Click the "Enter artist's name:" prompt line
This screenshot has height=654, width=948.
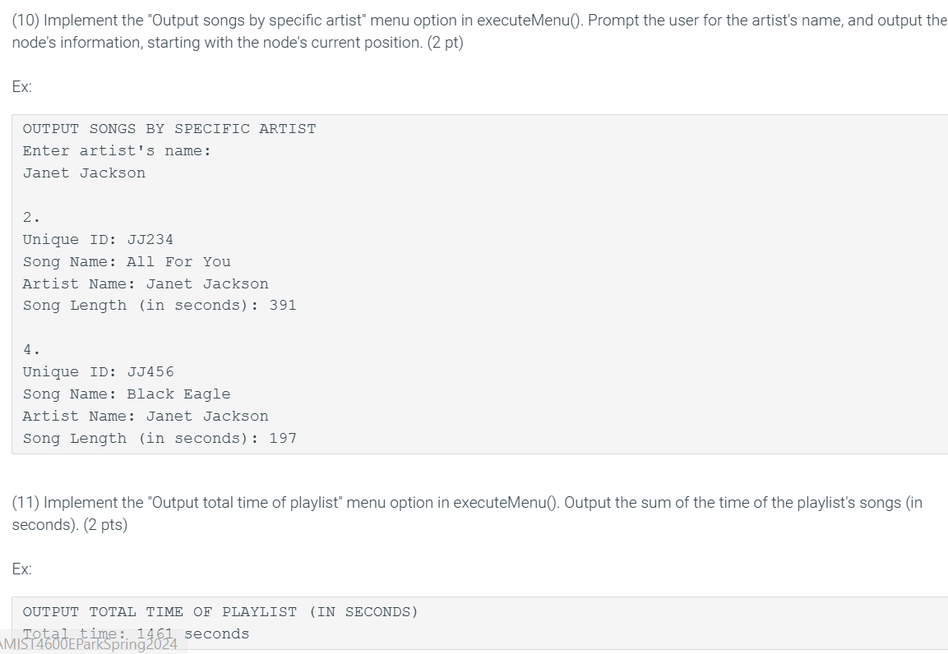[117, 151]
